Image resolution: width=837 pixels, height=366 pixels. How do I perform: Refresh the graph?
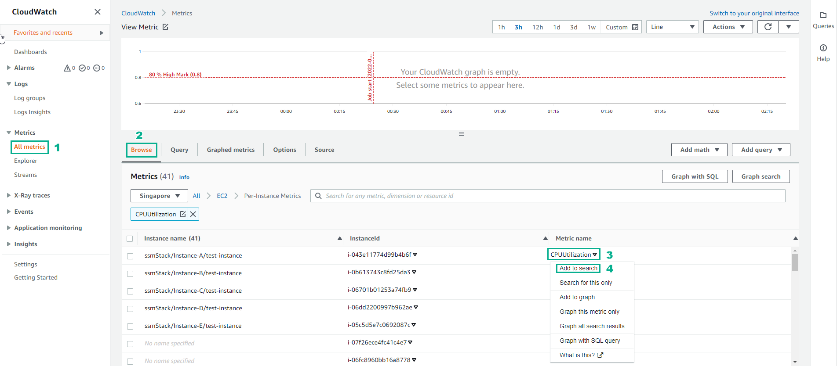click(768, 27)
